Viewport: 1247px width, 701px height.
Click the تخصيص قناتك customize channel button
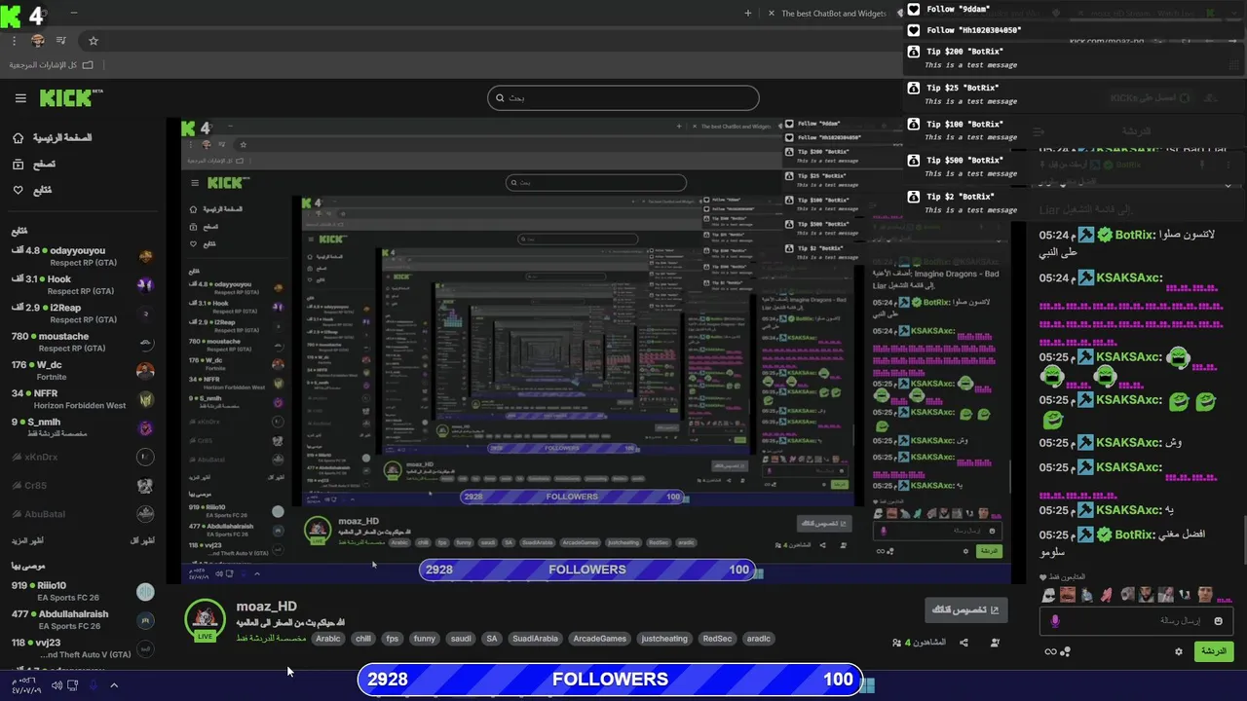[966, 610]
